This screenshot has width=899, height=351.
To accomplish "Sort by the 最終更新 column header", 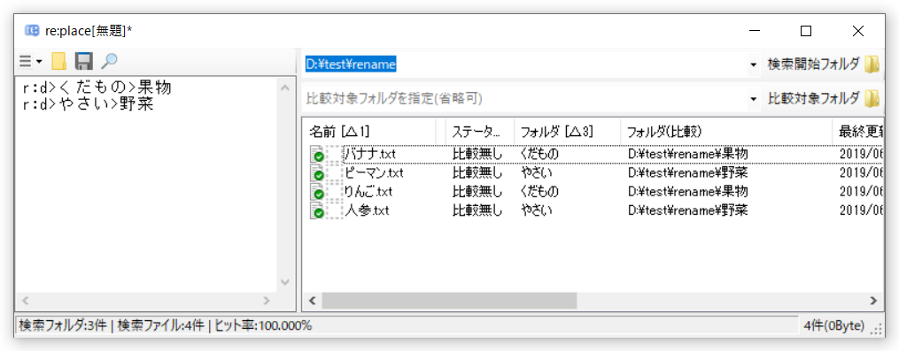I will (857, 132).
